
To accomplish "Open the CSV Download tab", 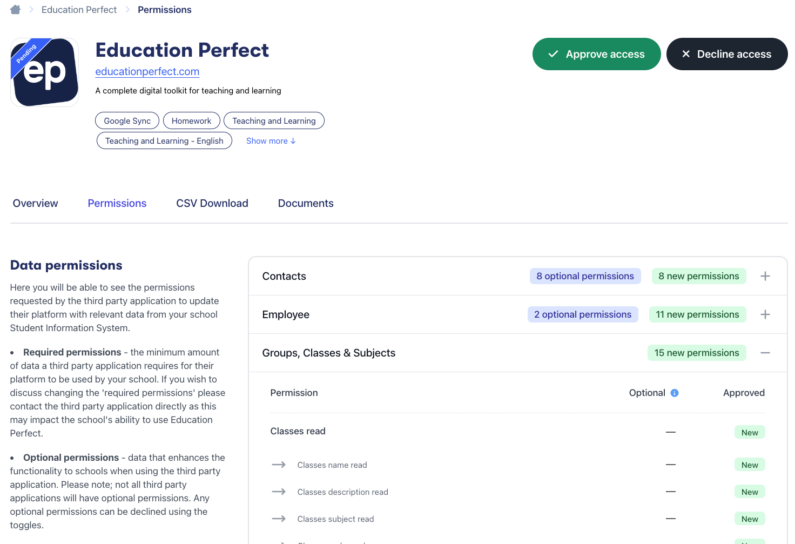I will [x=212, y=203].
